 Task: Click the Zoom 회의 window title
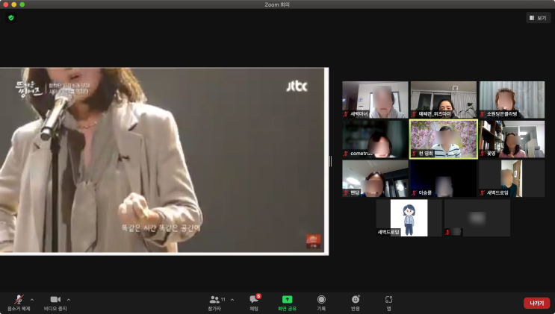coord(277,4)
